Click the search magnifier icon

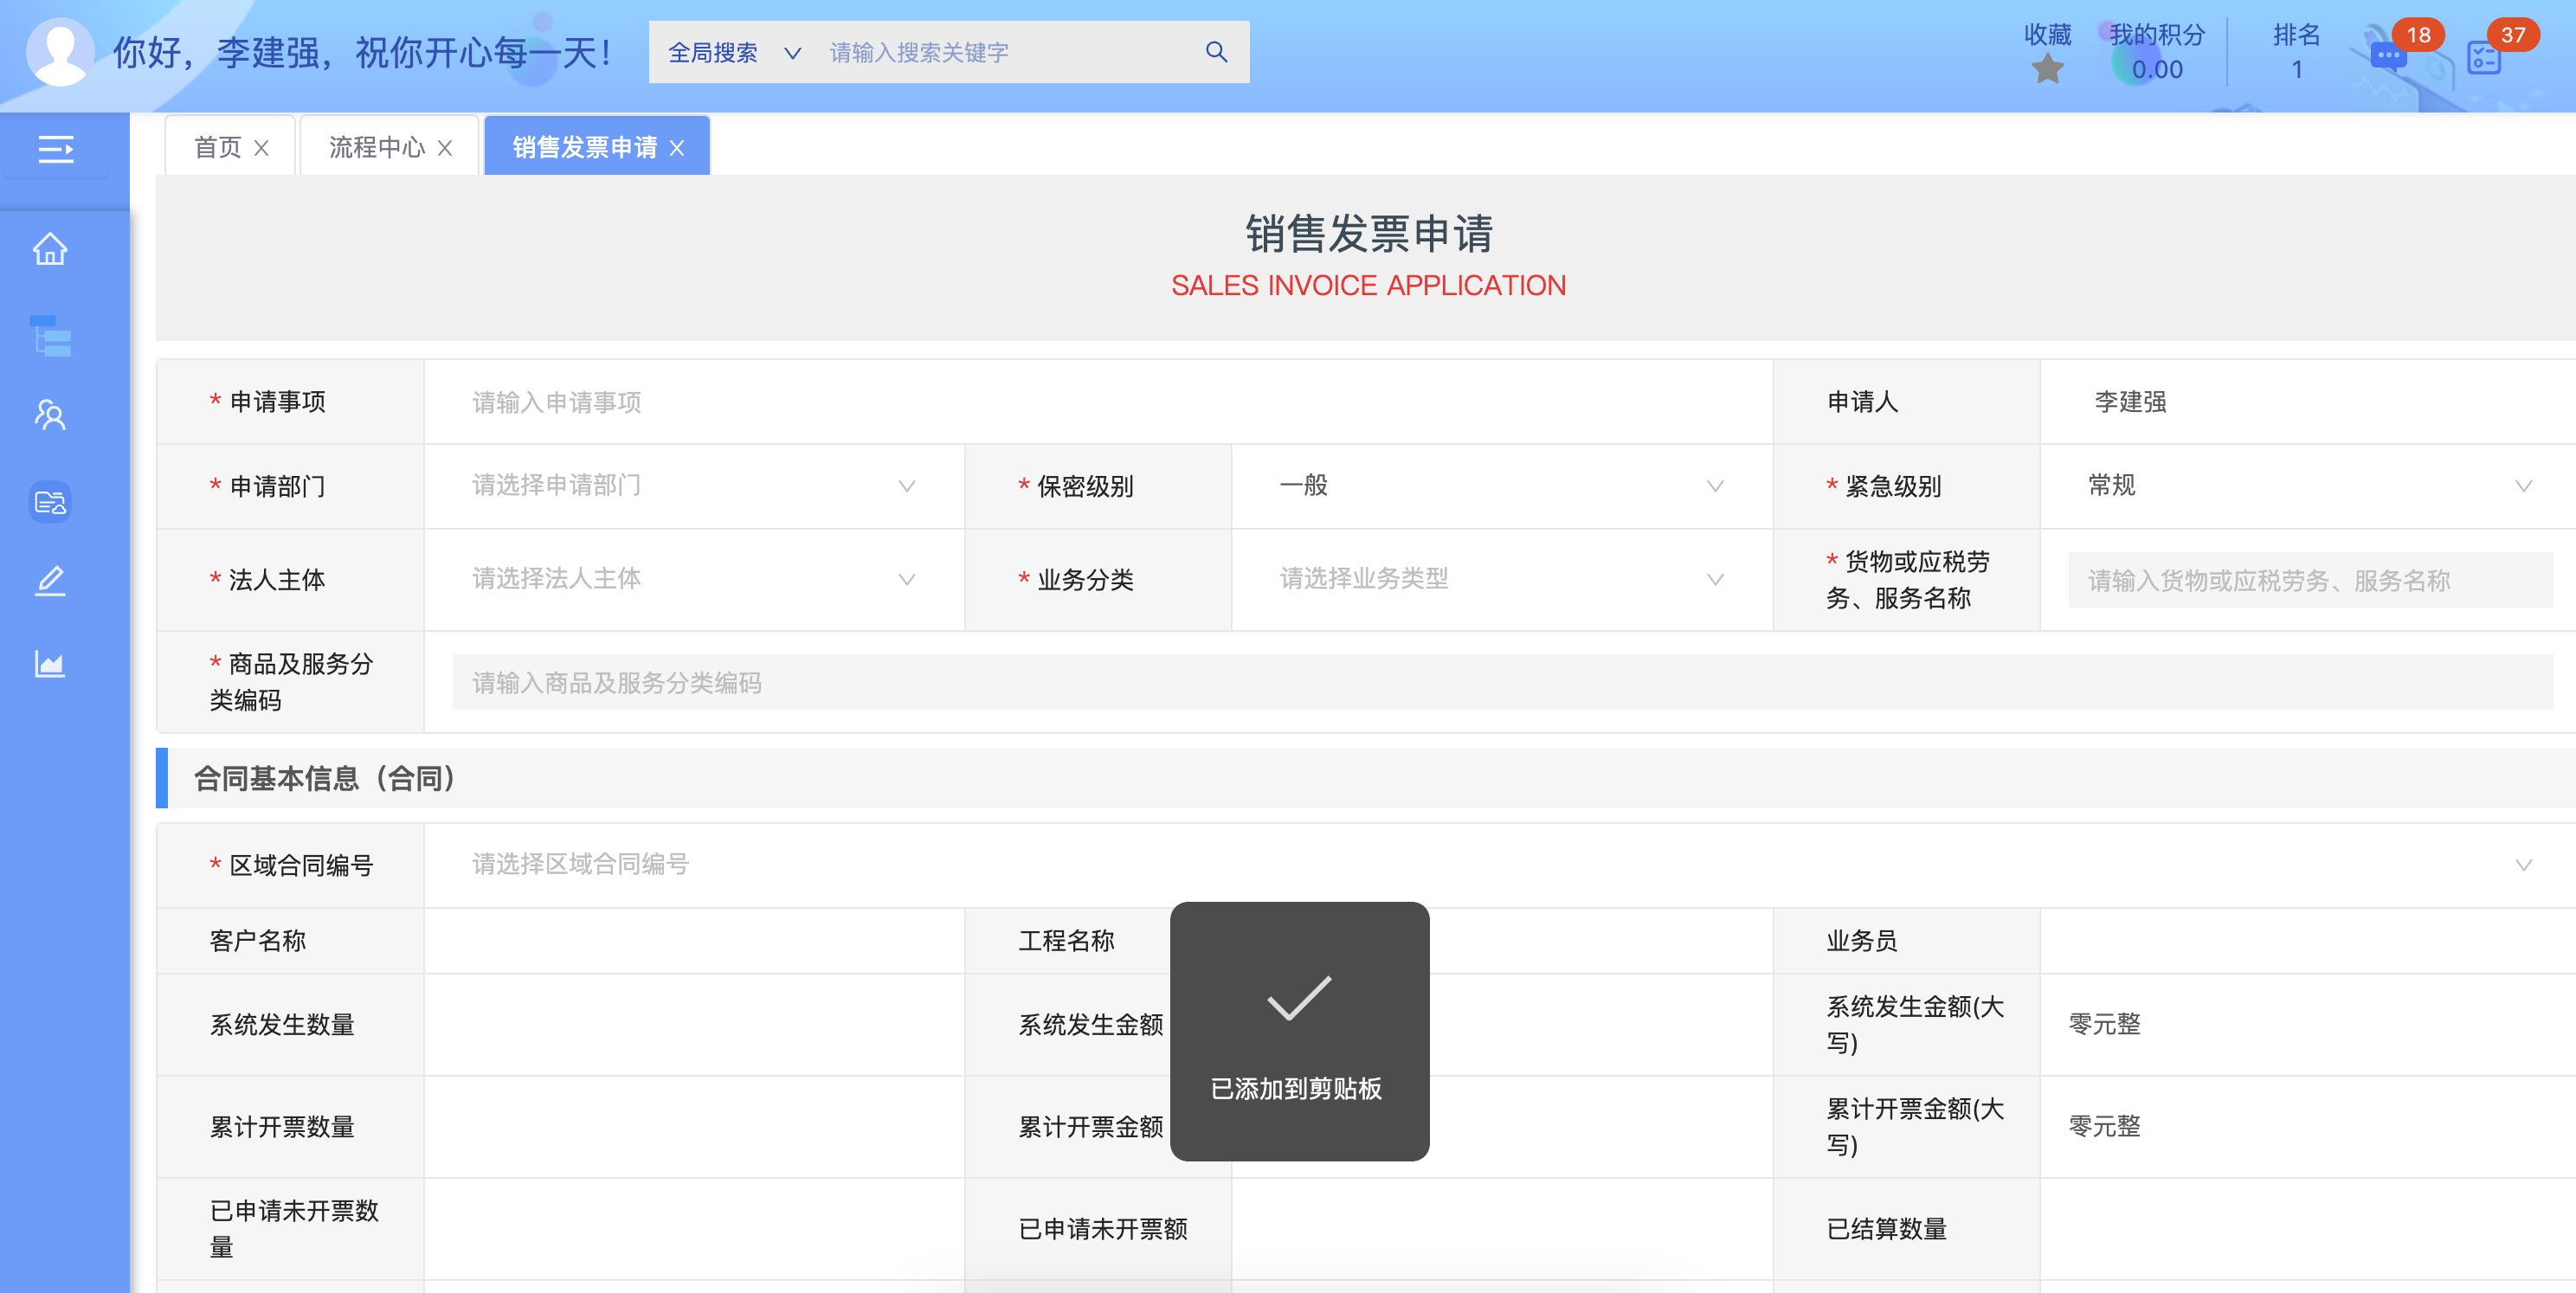pyautogui.click(x=1216, y=52)
